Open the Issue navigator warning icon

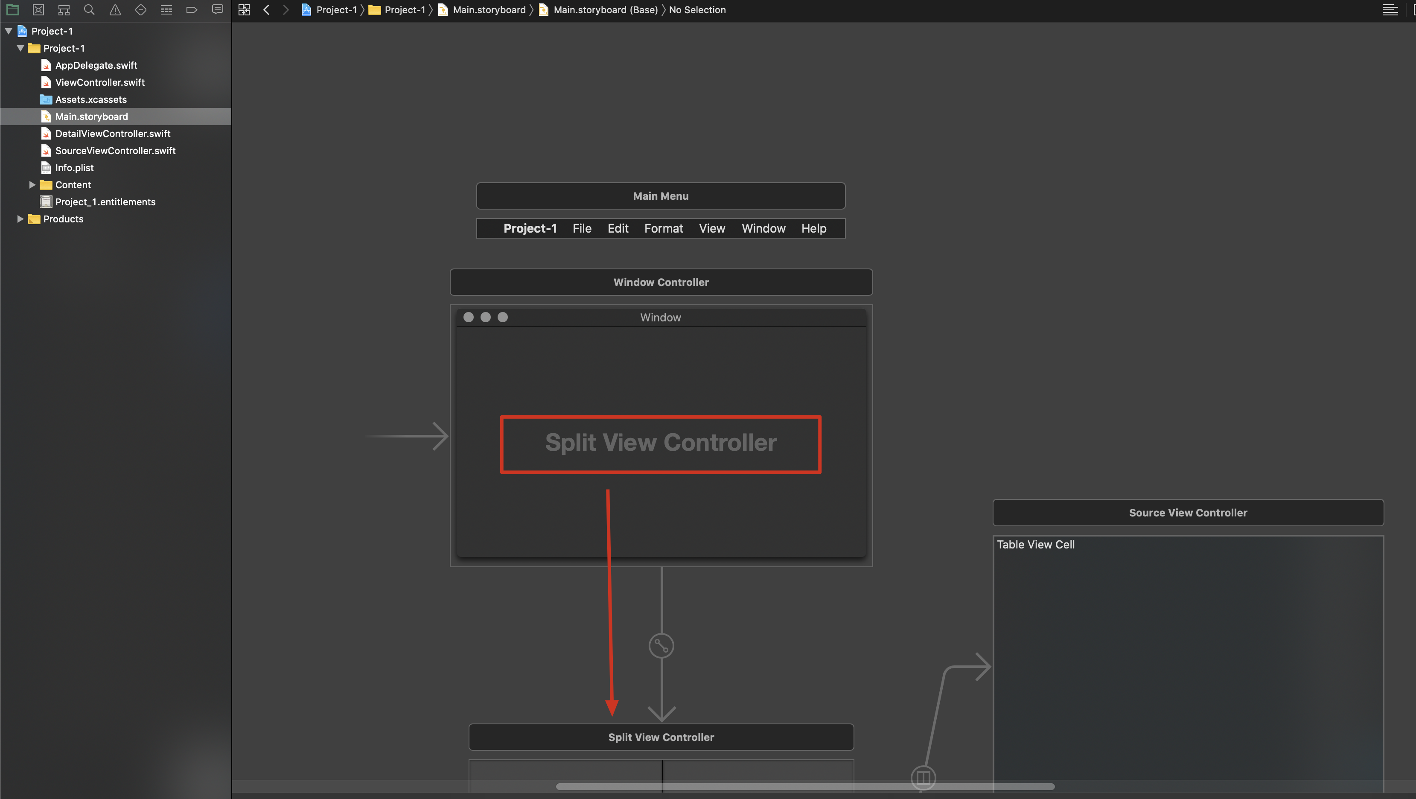[115, 9]
